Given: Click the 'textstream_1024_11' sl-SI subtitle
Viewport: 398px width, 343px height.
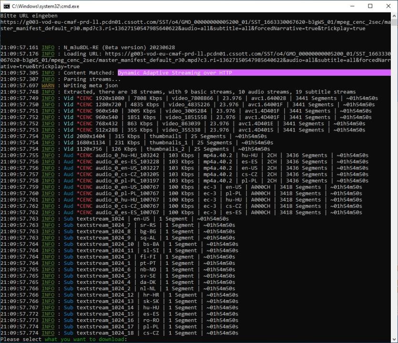Looking at the screenshot, I should (x=119, y=251).
